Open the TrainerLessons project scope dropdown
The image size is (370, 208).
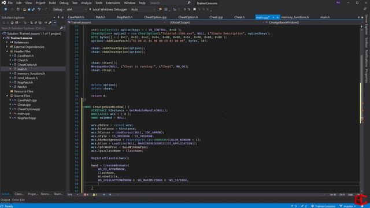[117, 23]
